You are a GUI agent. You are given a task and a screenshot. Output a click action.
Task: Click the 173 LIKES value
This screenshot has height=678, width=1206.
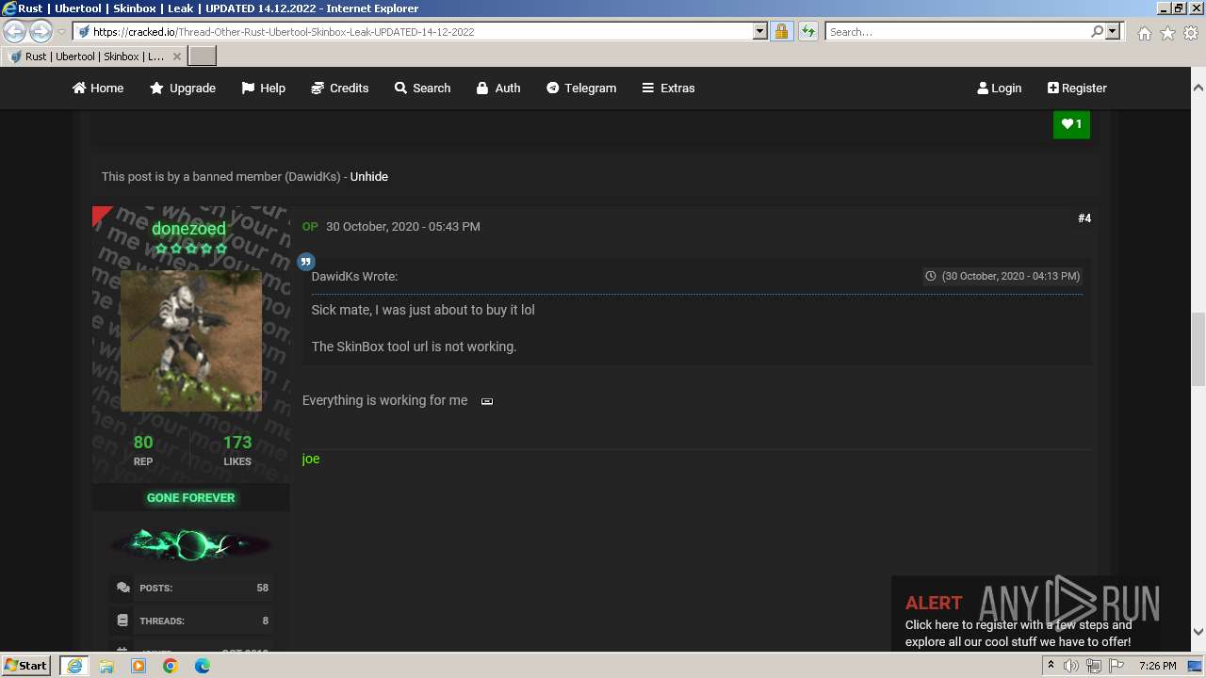point(237,442)
